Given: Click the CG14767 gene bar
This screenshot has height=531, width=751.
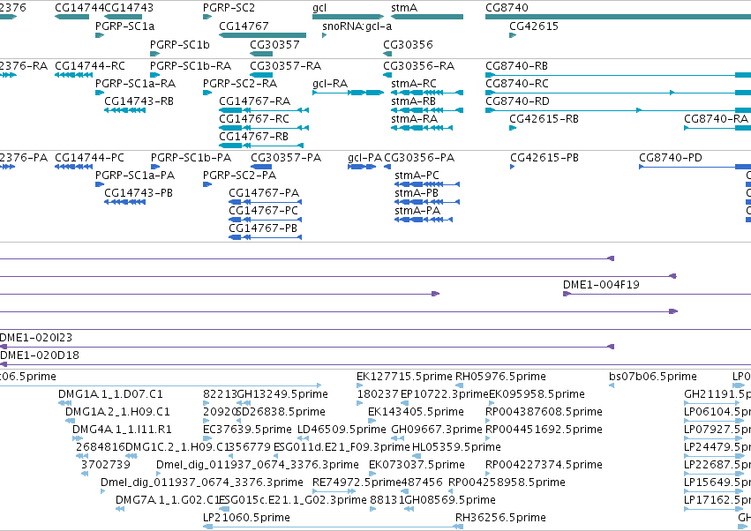Looking at the screenshot, I should 262,35.
